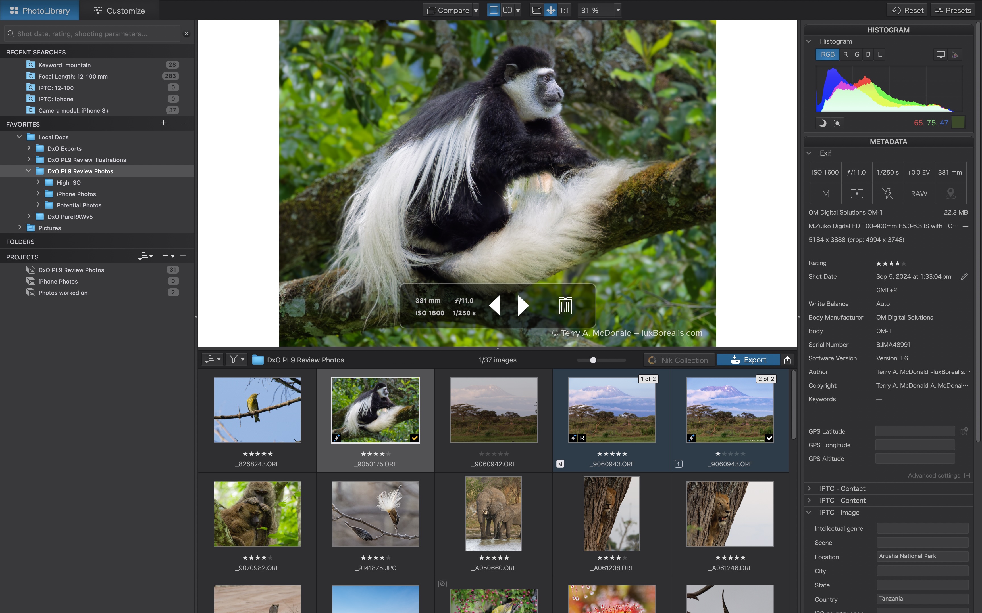982x613 pixels.
Task: Edit the shot date with the pencil icon
Action: click(964, 276)
